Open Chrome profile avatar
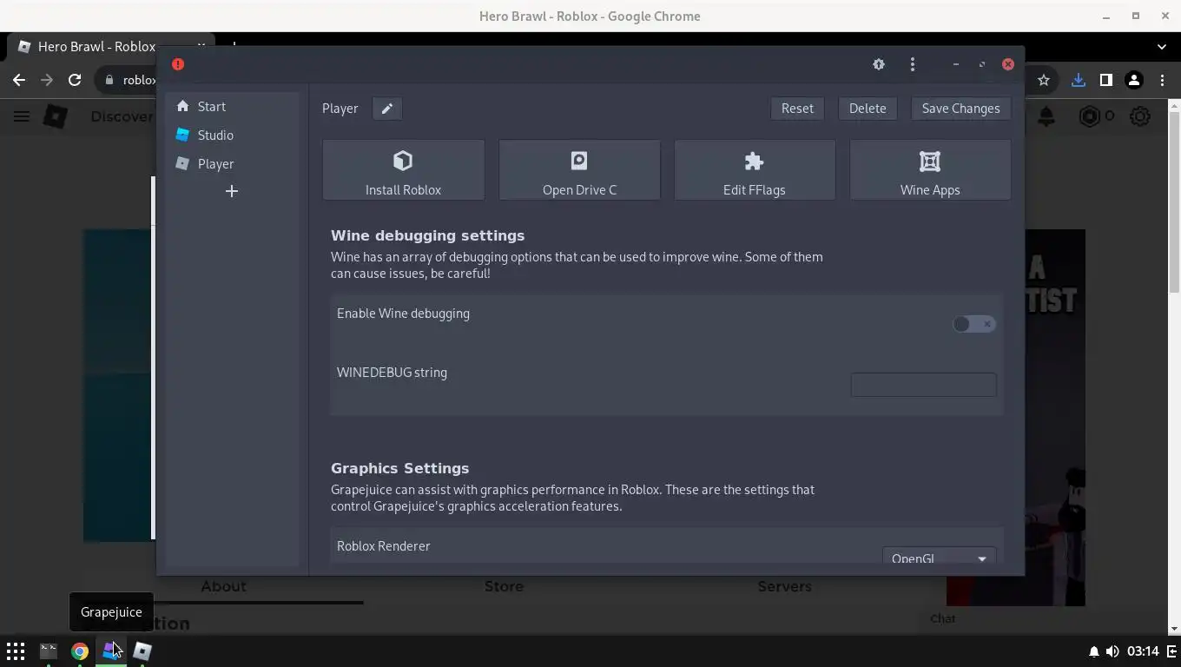 pyautogui.click(x=1133, y=80)
